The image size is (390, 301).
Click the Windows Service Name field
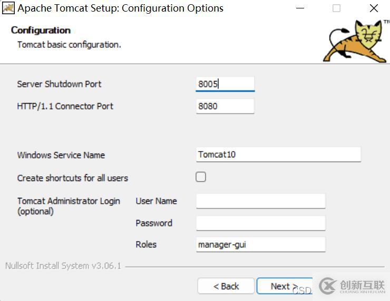pos(278,155)
